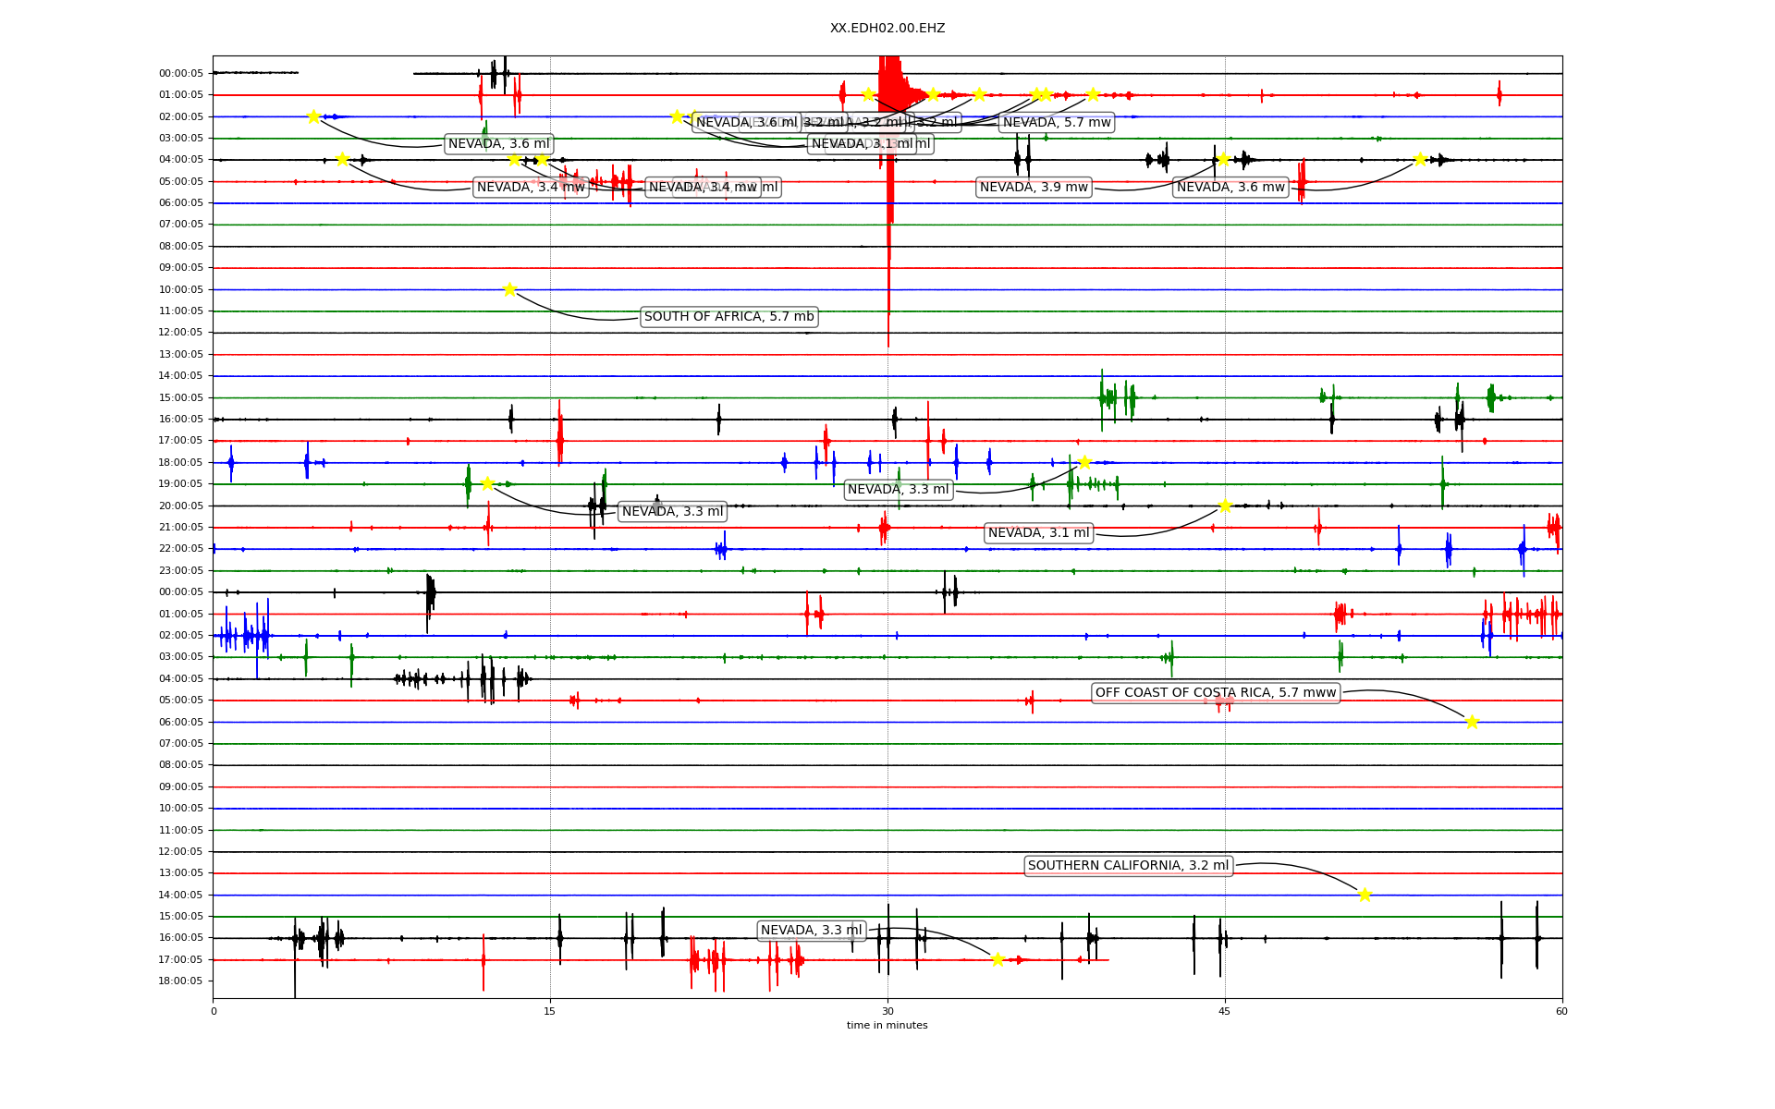Click the NEVADA, 5.7 mw annotation
This screenshot has height=1109, width=1775.
point(1057,123)
